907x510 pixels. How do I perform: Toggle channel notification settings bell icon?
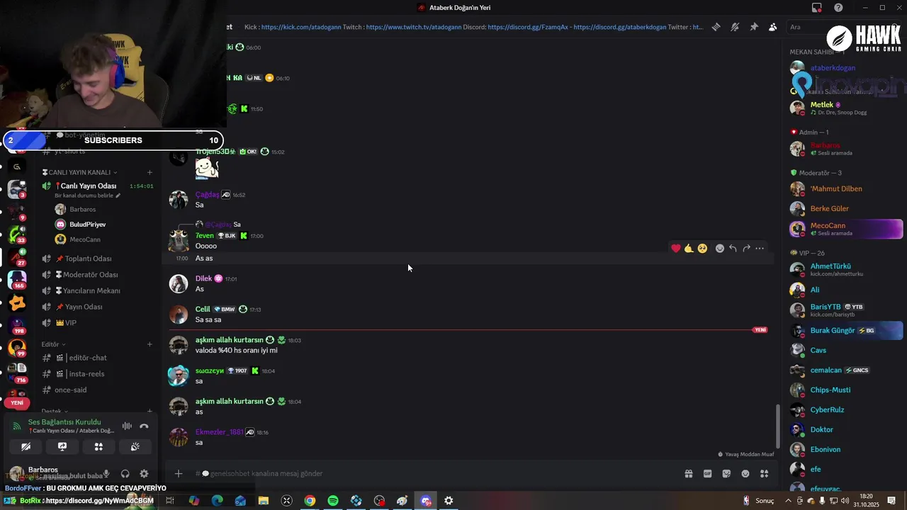[735, 27]
